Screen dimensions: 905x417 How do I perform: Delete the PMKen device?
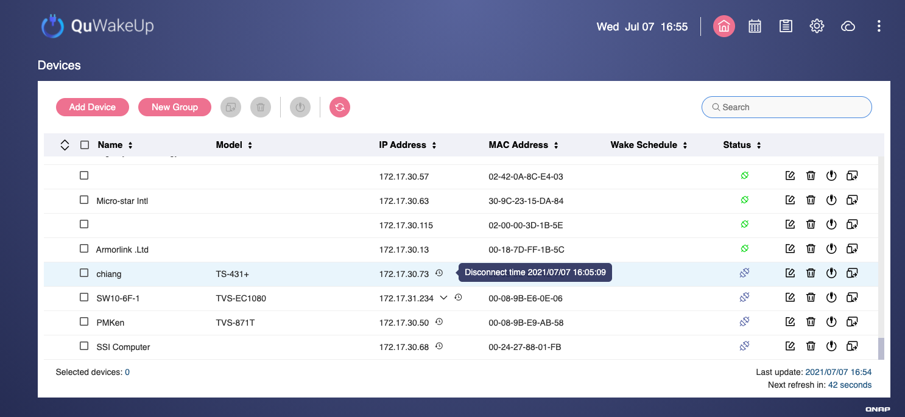coord(811,322)
